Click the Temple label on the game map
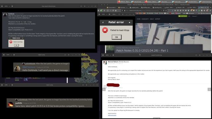 [93, 64]
